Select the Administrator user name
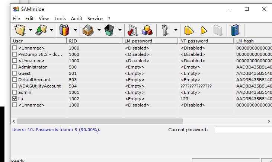This screenshot has width=272, height=162. click(x=32, y=67)
